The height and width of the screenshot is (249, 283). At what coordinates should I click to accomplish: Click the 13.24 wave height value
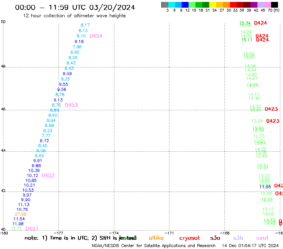click(x=257, y=121)
